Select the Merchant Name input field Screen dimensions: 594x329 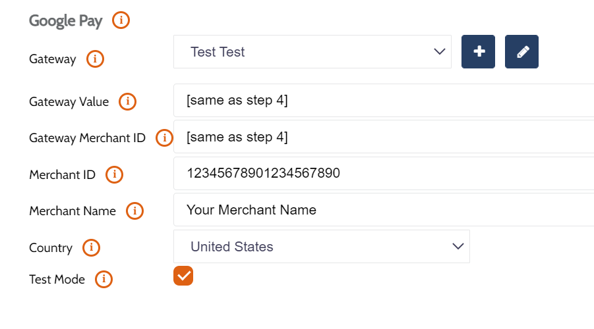click(382, 210)
